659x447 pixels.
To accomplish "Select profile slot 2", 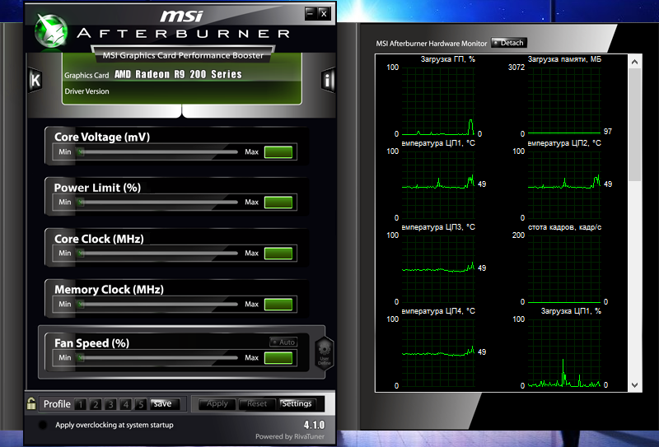I will click(96, 404).
